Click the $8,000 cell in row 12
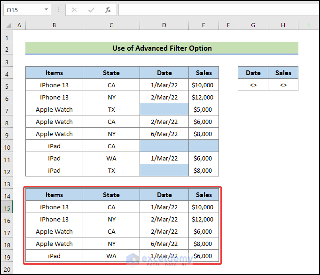320x275 pixels. point(203,170)
